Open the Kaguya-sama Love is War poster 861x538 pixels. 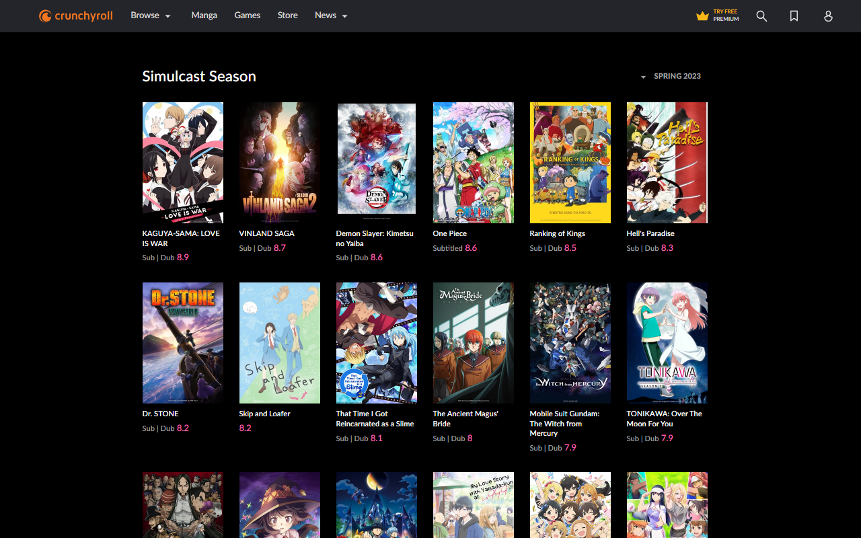pyautogui.click(x=183, y=163)
